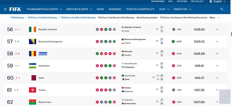Click FIFA/Coca-Cola Men's World Ranking breadcrumb
Screen dimensions: 232x106
pos(78,18)
